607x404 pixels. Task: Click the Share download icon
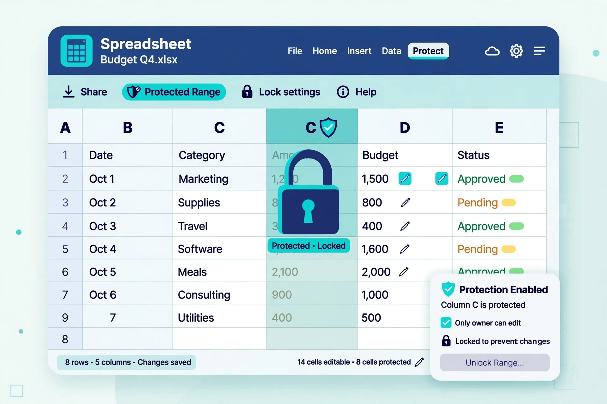click(68, 92)
